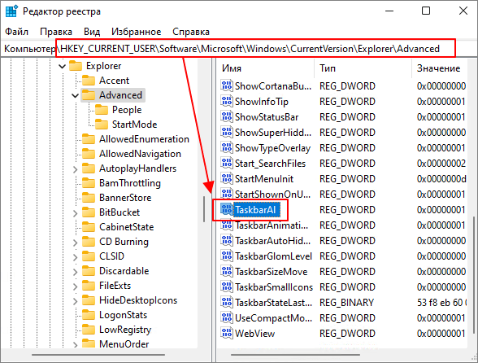
Task: Click the Start_SearchFiles value 0x00000002
Action: point(441,164)
